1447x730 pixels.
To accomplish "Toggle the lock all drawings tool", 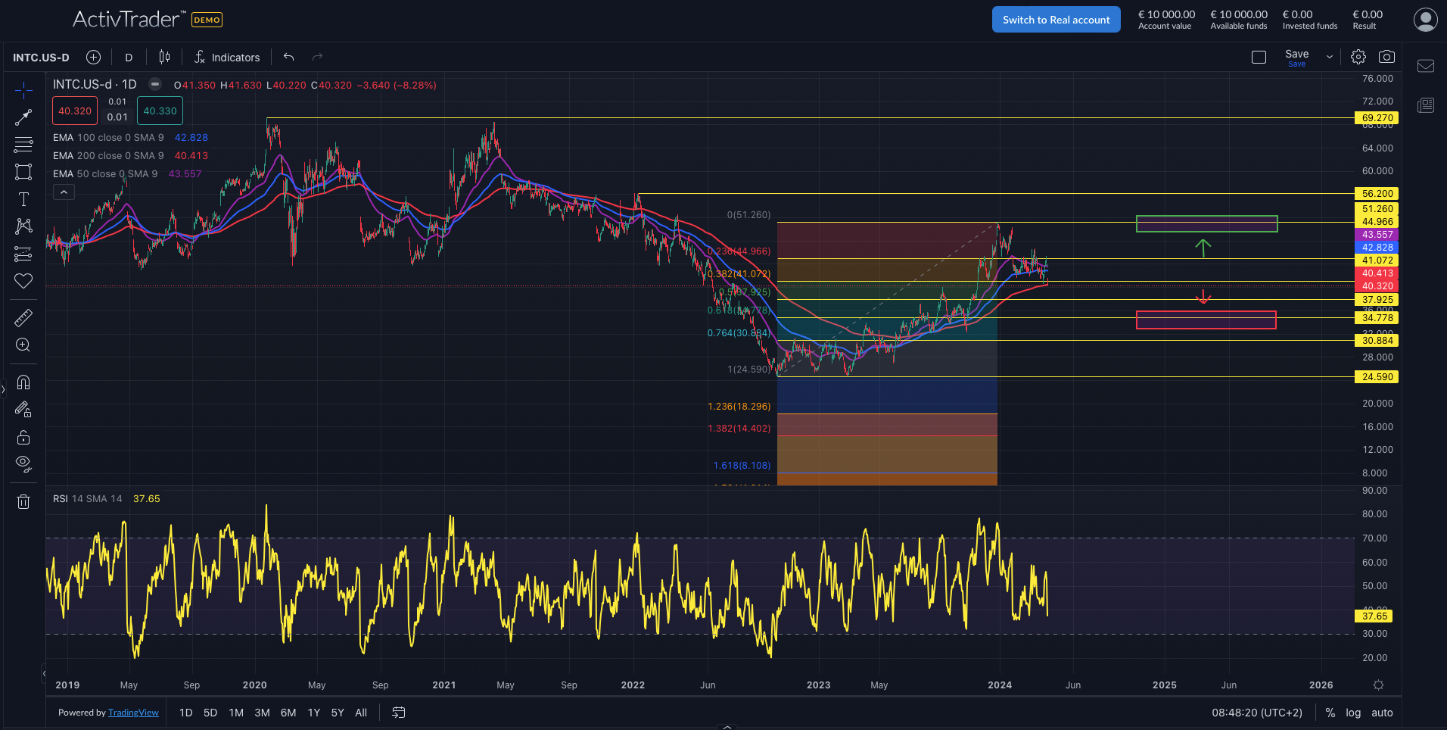I will tap(23, 437).
